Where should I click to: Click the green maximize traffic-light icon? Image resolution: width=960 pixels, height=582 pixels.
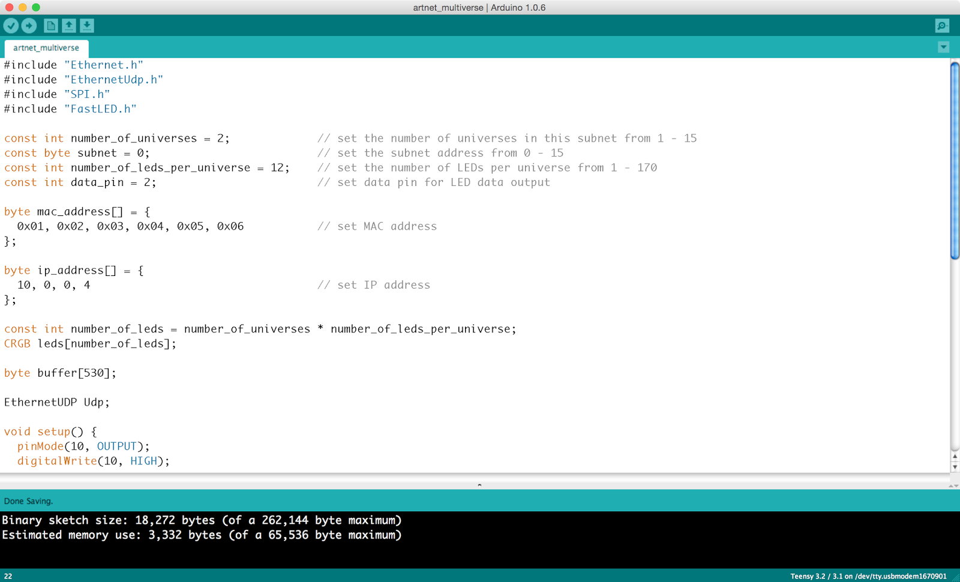tap(36, 7)
